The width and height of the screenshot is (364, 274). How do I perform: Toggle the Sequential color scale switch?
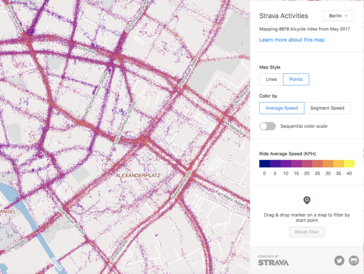[268, 126]
